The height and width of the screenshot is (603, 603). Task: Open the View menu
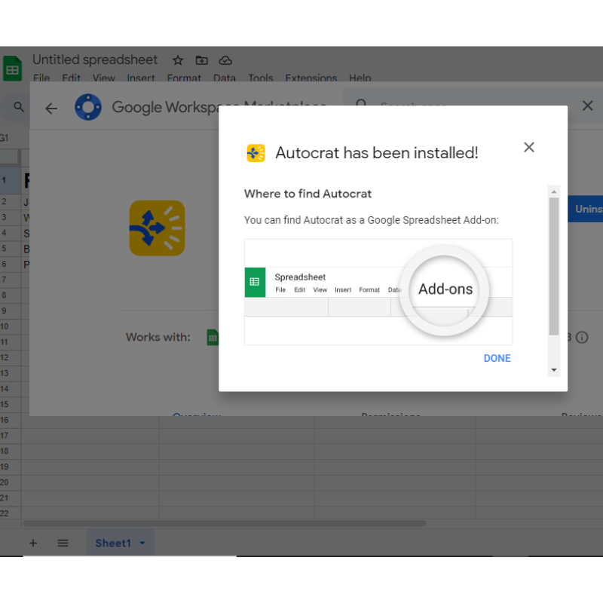click(x=104, y=78)
